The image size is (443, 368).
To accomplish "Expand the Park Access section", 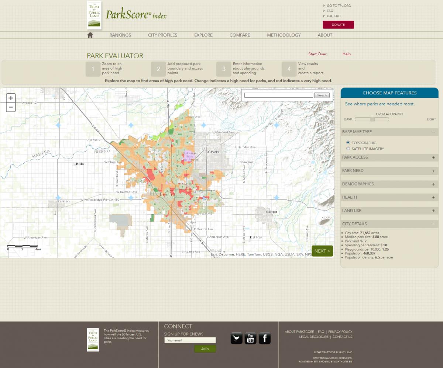I will point(389,157).
